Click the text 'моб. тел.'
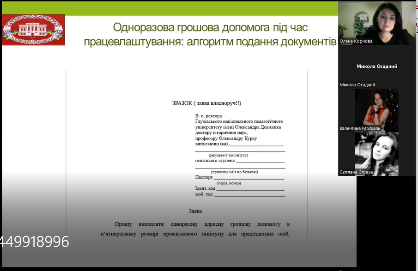 pos(204,194)
